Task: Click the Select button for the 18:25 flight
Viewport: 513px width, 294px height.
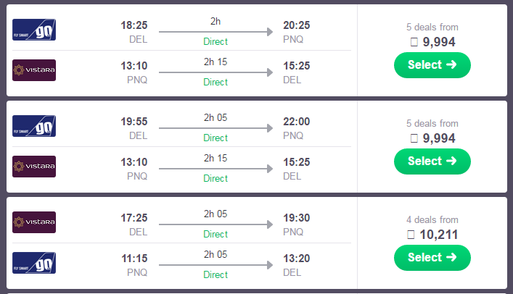Action: click(x=432, y=65)
